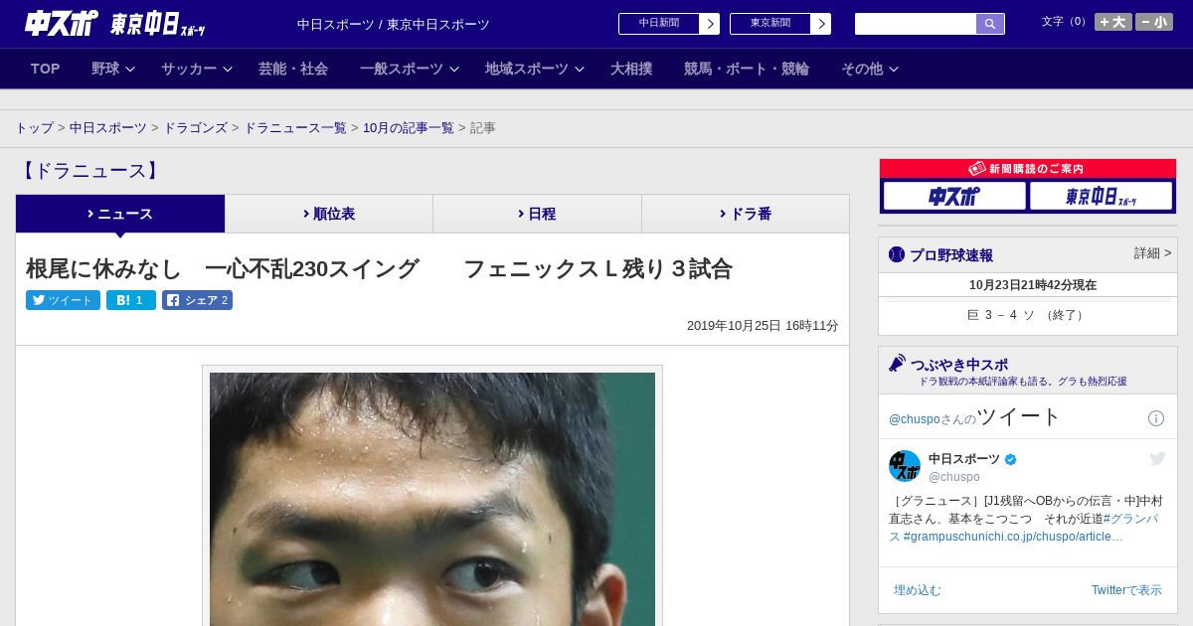Focus the header search input field

point(916,24)
